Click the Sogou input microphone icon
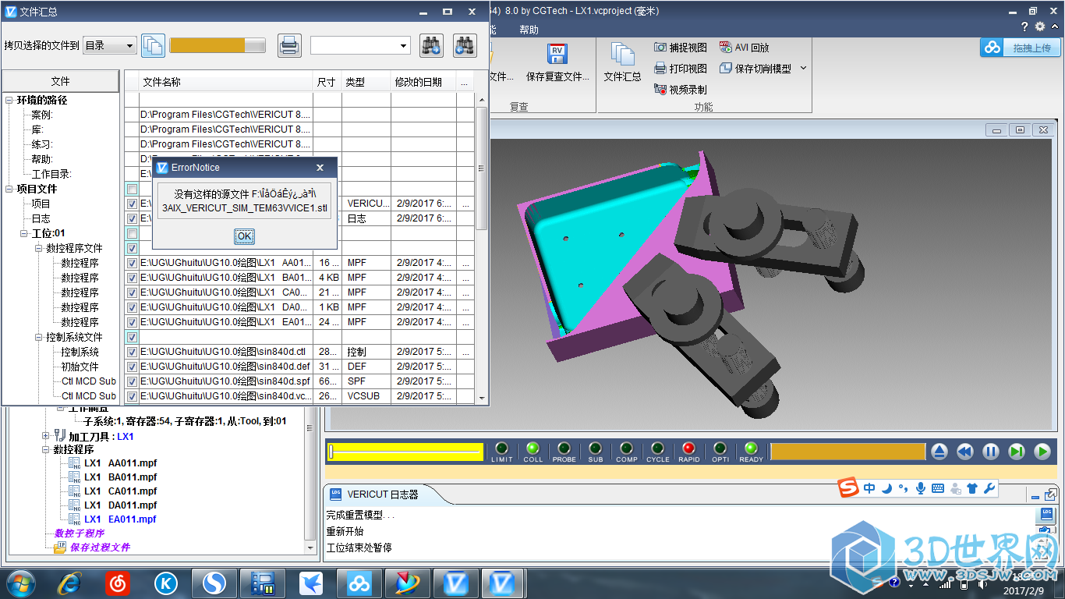Image resolution: width=1065 pixels, height=599 pixels. click(x=921, y=488)
